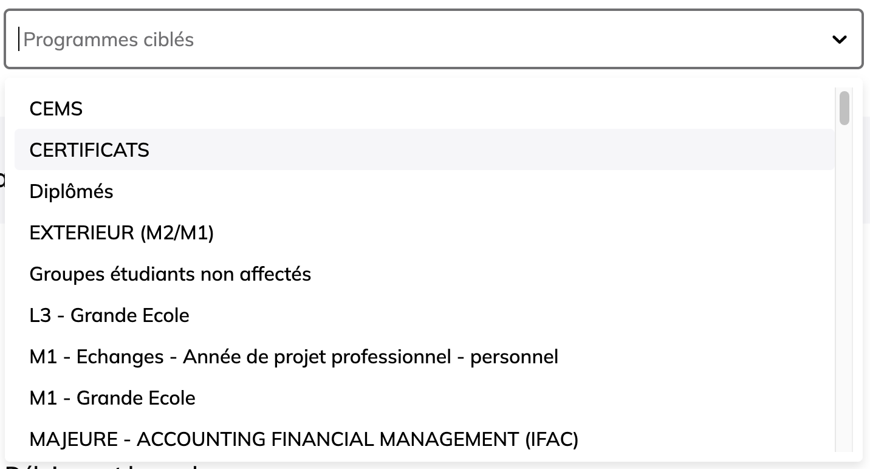This screenshot has height=469, width=870.
Task: Choose the CERTIFICATS option
Action: click(425, 150)
